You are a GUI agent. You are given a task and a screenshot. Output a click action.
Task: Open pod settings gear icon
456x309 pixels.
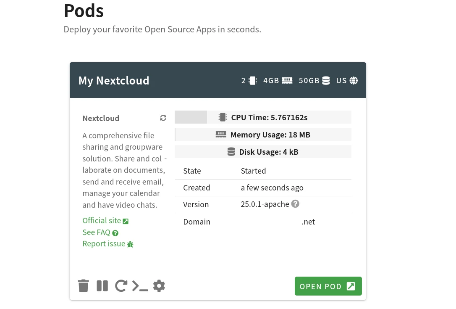(159, 286)
